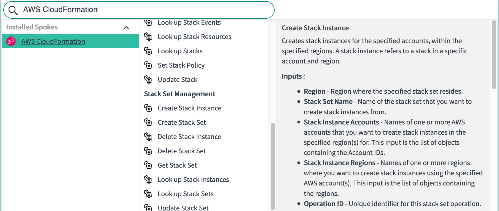Open the AWS CloudFormation spoke link

(x=53, y=41)
